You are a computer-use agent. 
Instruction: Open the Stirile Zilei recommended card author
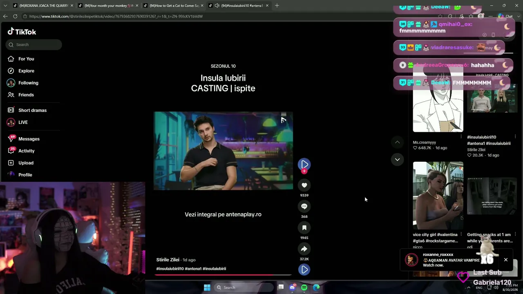pyautogui.click(x=476, y=150)
